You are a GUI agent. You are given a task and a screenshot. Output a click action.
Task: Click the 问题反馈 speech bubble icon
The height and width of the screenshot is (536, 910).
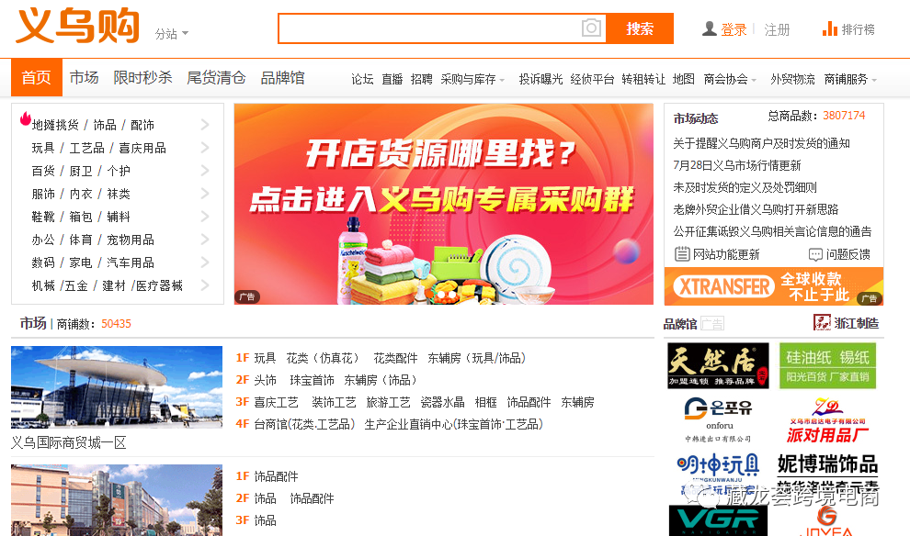(x=815, y=254)
